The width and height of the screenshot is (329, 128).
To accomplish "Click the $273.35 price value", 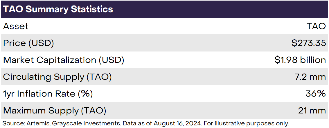I will click(x=309, y=43).
